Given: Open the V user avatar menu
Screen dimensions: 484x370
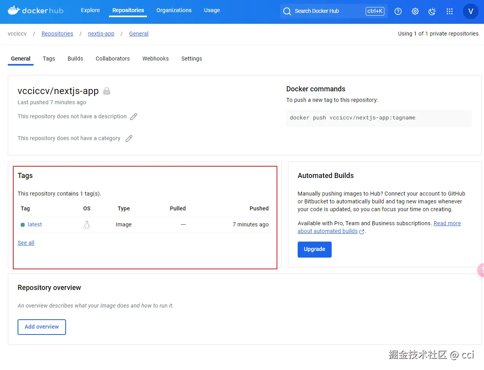Looking at the screenshot, I should [471, 11].
